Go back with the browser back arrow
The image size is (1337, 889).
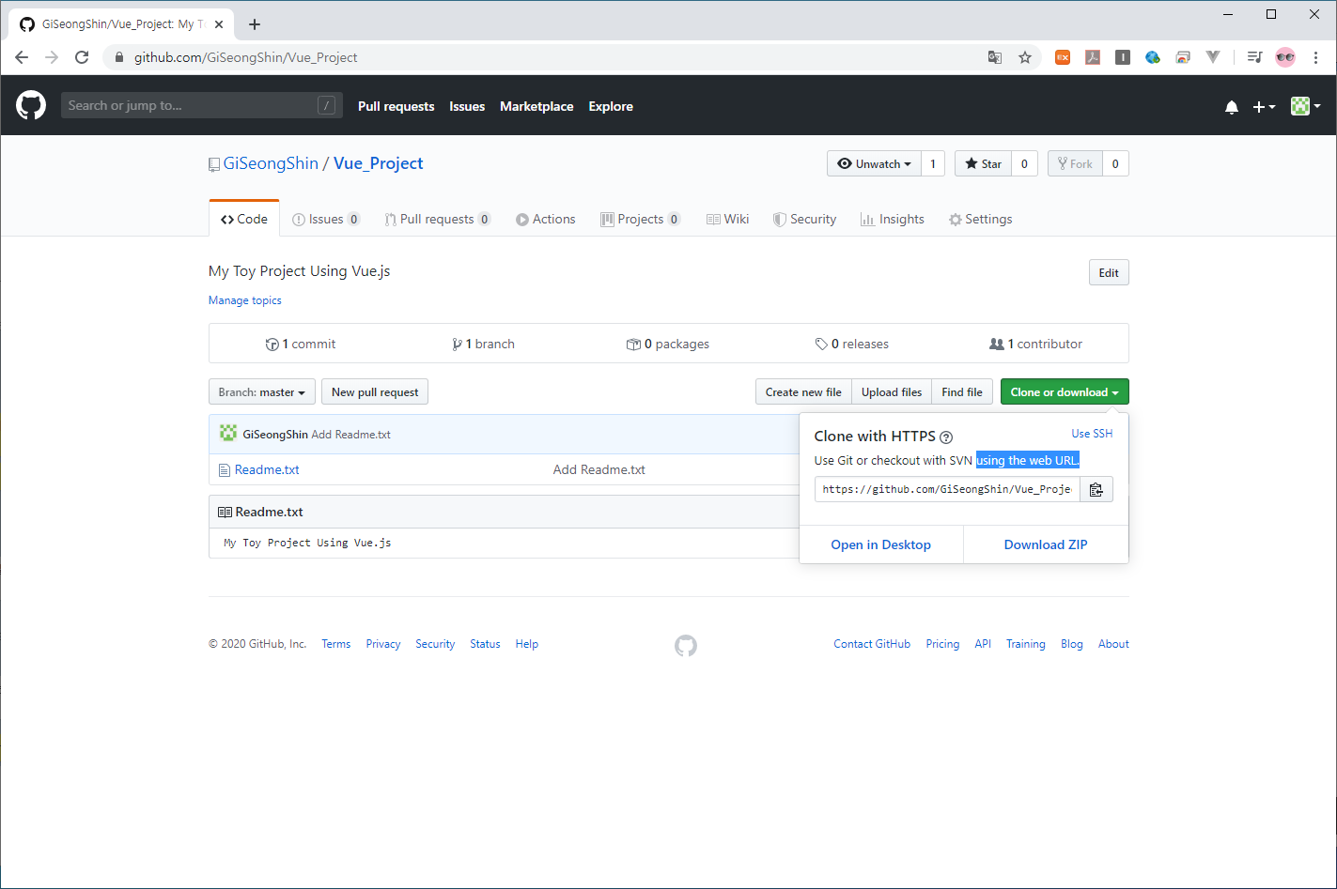pyautogui.click(x=22, y=57)
